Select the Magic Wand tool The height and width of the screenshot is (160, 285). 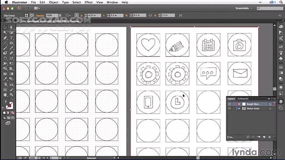[5, 33]
